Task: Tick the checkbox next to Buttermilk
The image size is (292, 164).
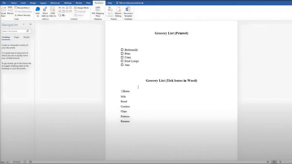Action: (x=122, y=50)
